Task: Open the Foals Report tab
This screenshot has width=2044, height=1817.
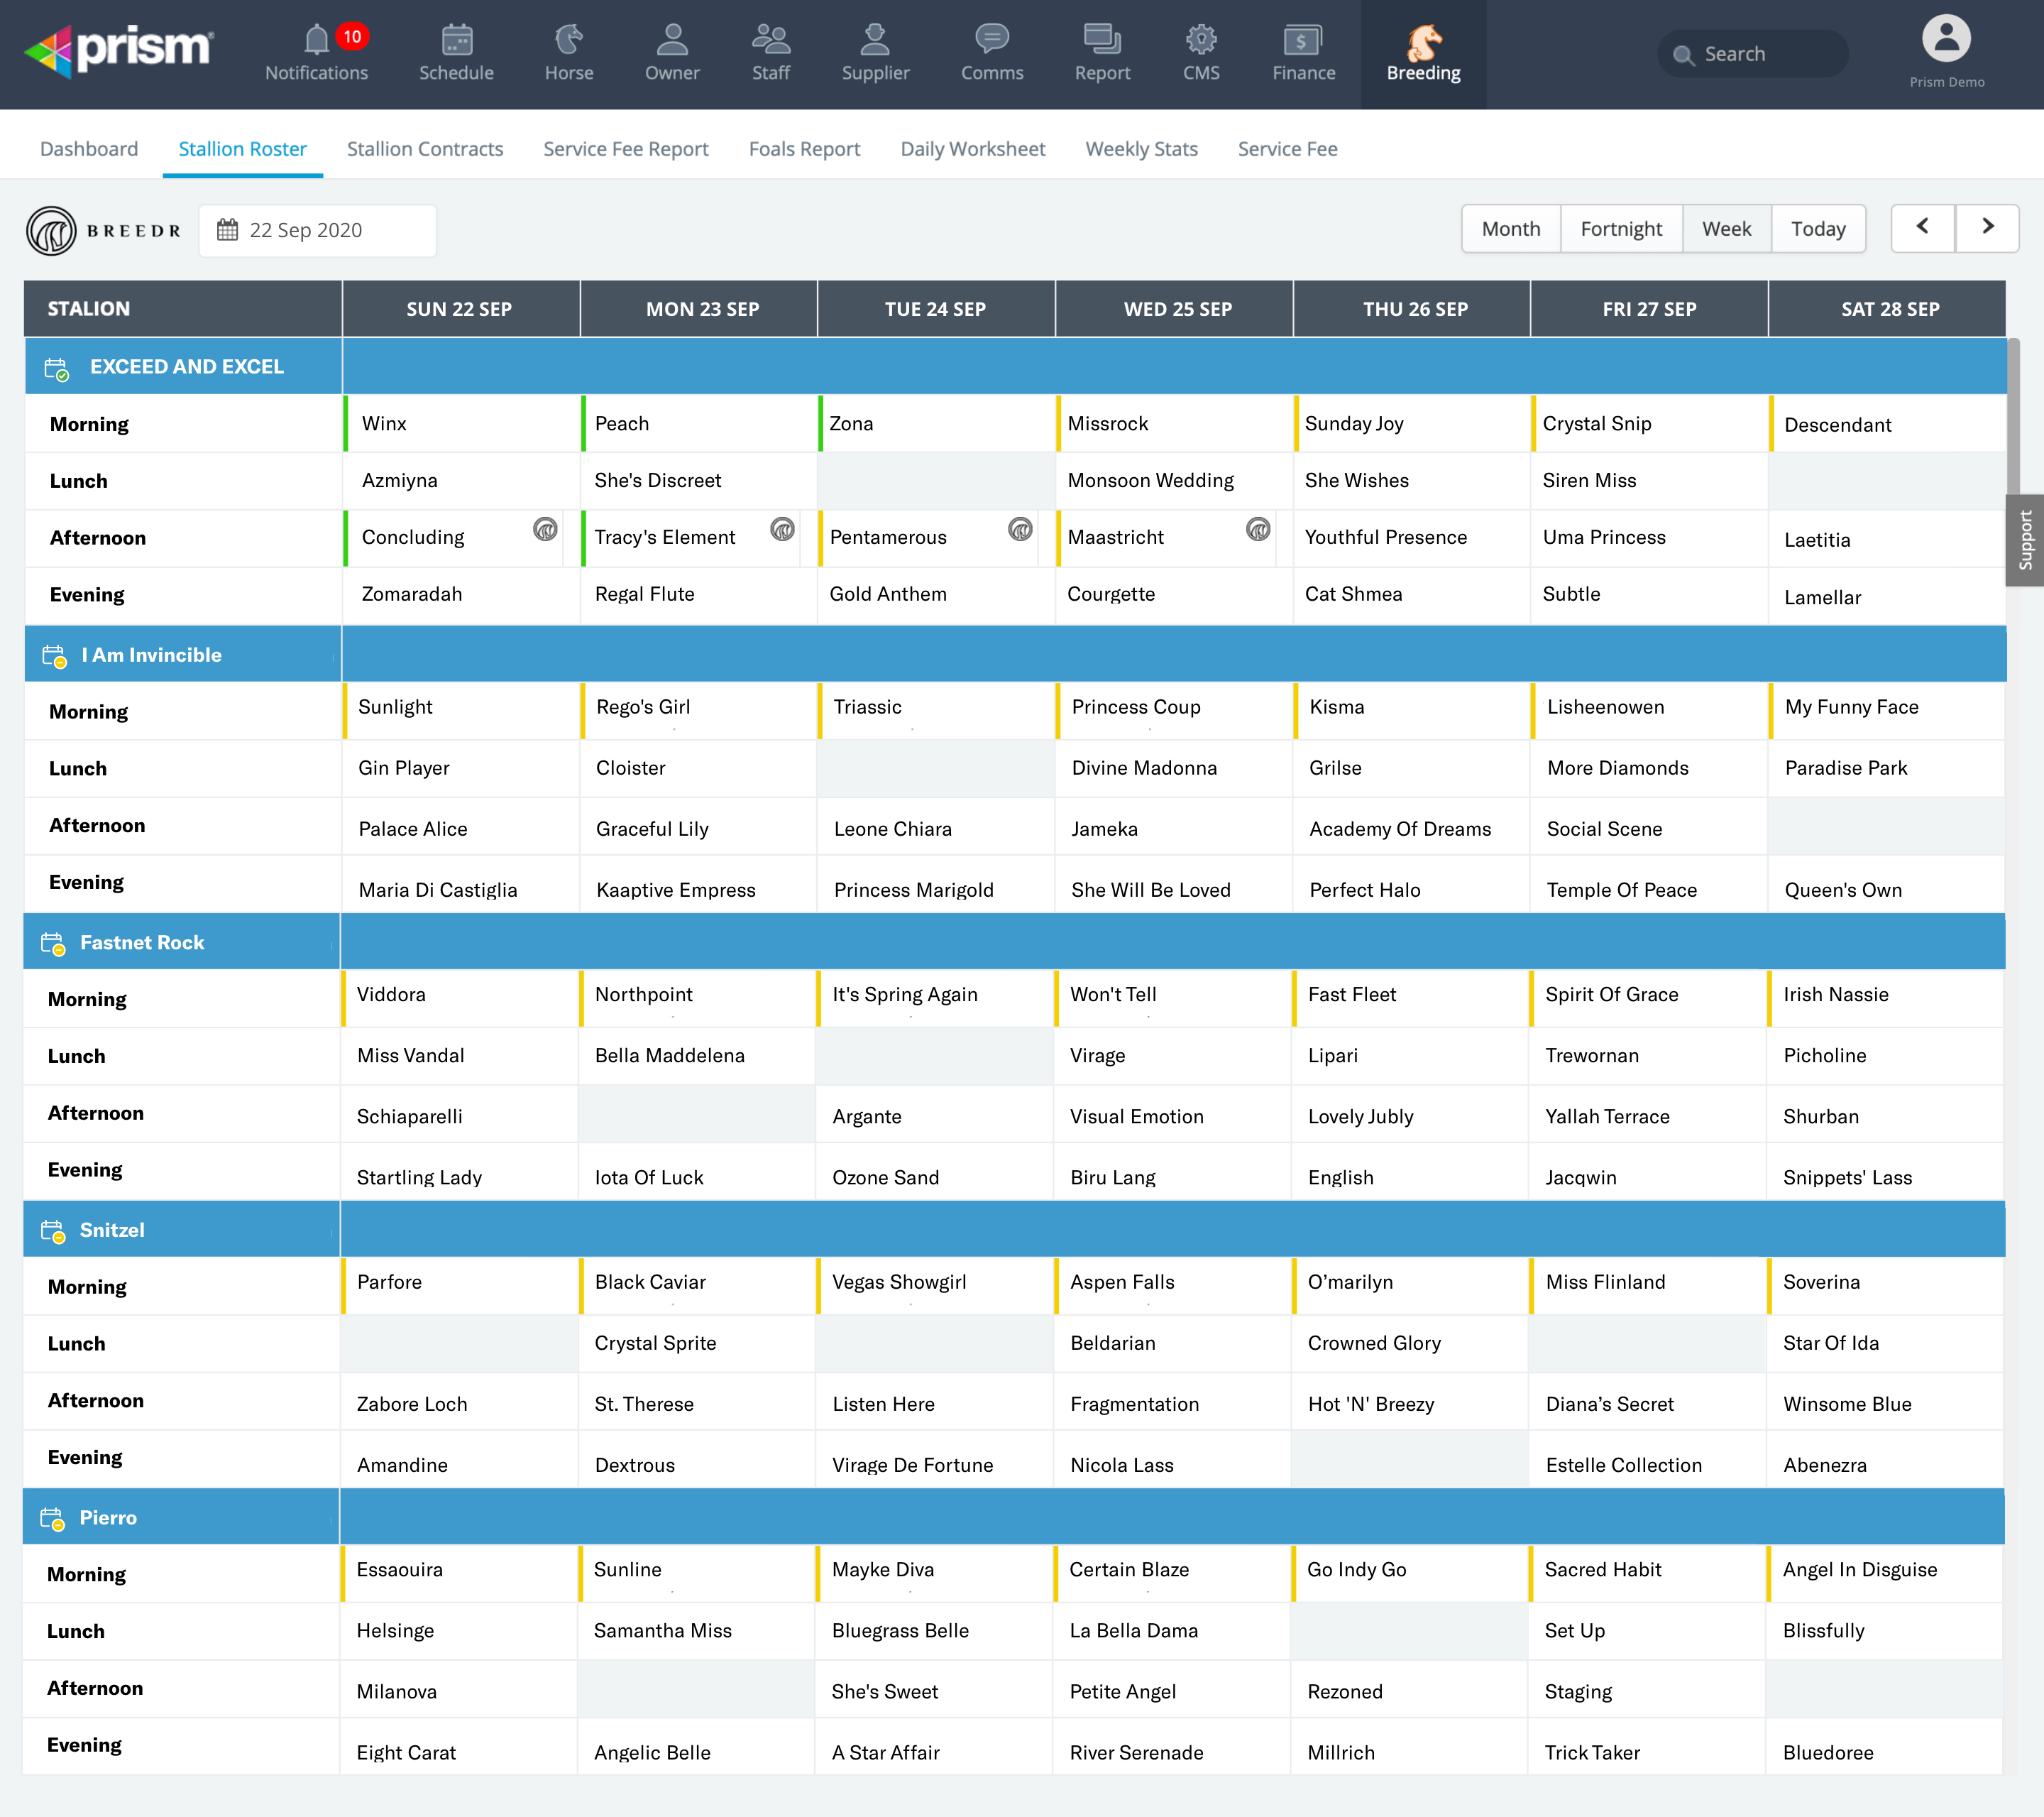Action: click(804, 149)
